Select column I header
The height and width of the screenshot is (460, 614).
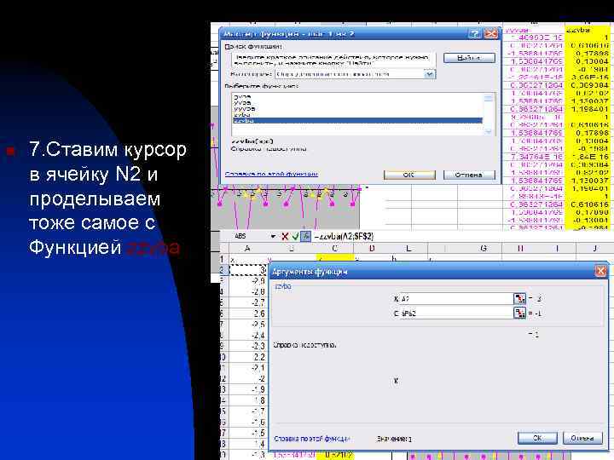coord(557,249)
